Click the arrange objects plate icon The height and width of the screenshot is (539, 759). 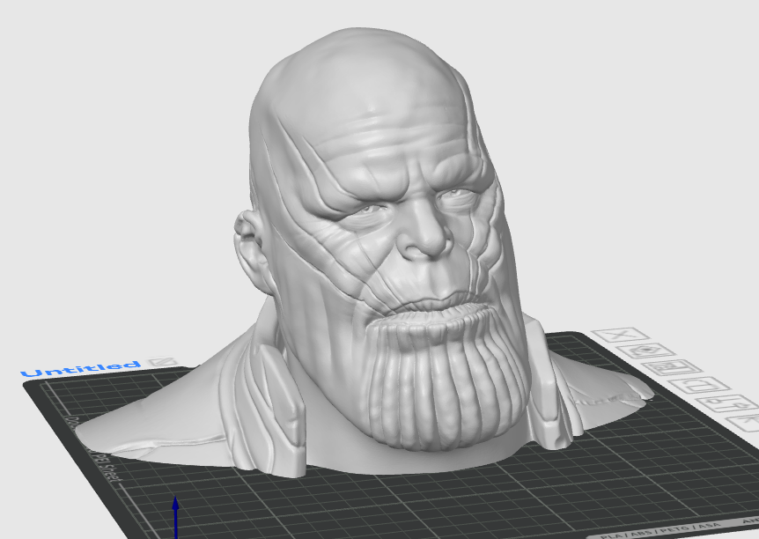tap(674, 367)
